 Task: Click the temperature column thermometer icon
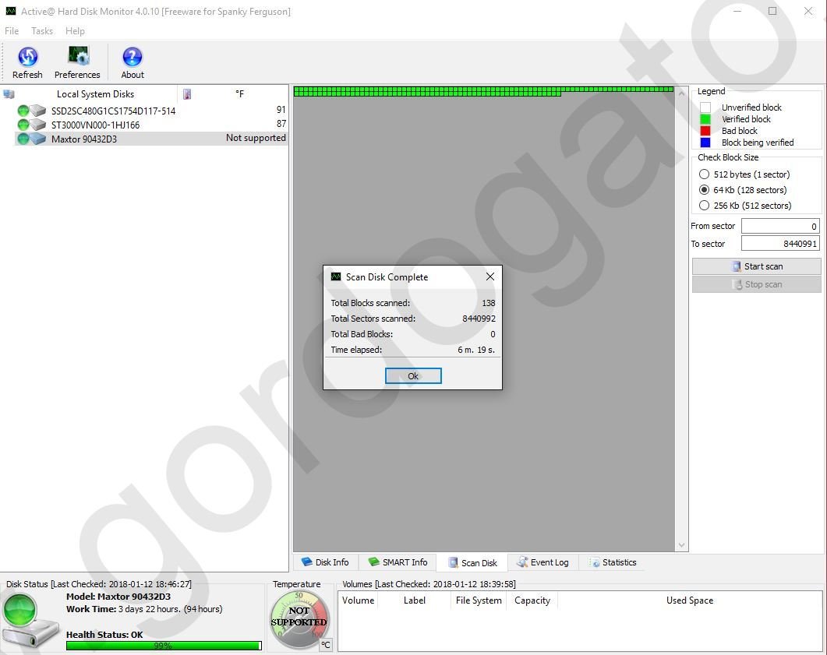(x=187, y=94)
